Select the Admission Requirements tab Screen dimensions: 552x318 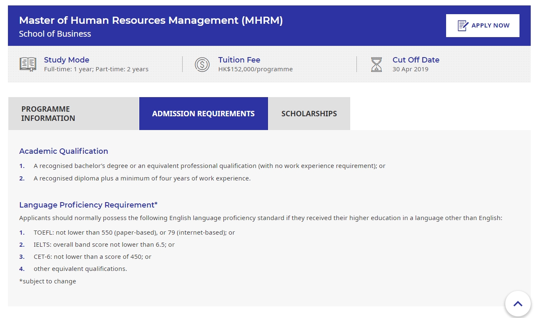coord(203,113)
